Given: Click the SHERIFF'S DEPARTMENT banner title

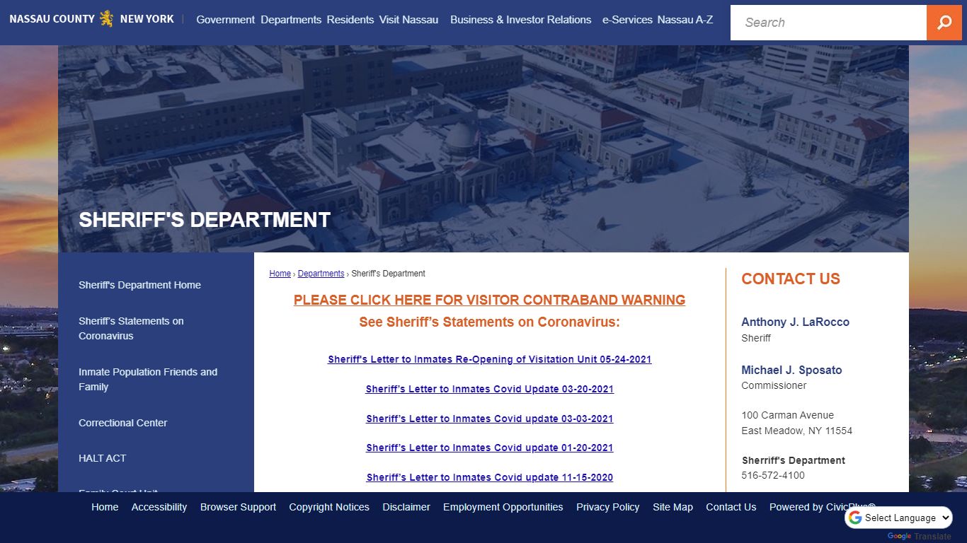Looking at the screenshot, I should [205, 220].
